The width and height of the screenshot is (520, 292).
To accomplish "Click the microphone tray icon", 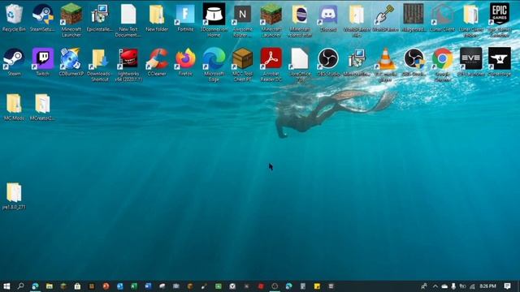I will click(453, 286).
